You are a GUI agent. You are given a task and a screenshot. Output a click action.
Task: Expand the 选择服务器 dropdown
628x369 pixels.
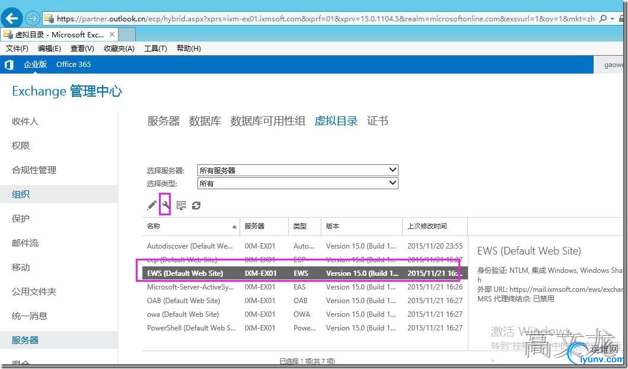pos(298,170)
